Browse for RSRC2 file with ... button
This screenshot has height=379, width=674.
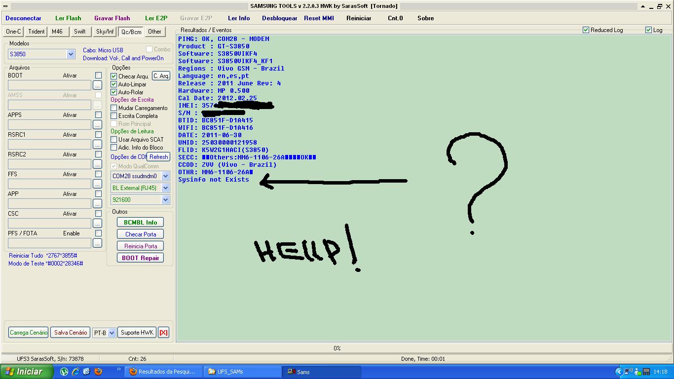point(97,164)
